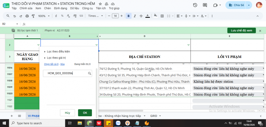Toggle bold formatting
Image resolution: width=266 pixels, height=127 pixels.
(x=128, y=16)
